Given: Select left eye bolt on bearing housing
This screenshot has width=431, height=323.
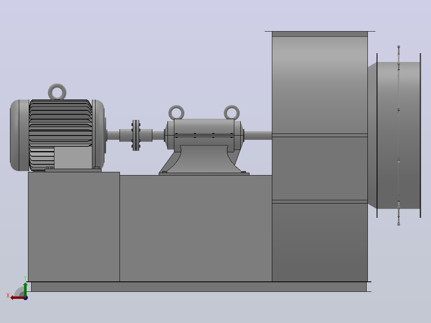Looking at the screenshot, I should (176, 113).
